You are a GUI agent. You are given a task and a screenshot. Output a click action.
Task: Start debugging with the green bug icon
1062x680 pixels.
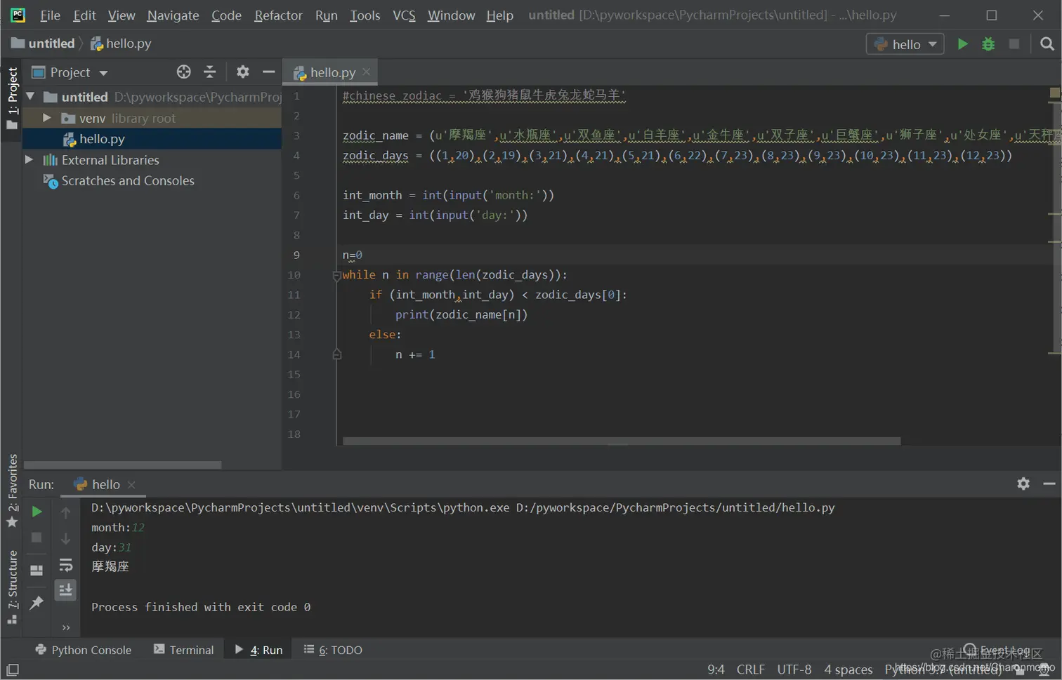pos(988,44)
